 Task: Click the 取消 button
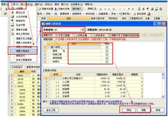pyautogui.click(x=158, y=110)
